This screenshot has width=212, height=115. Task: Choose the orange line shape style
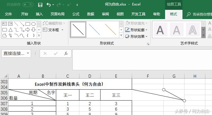pyautogui.click(x=111, y=29)
